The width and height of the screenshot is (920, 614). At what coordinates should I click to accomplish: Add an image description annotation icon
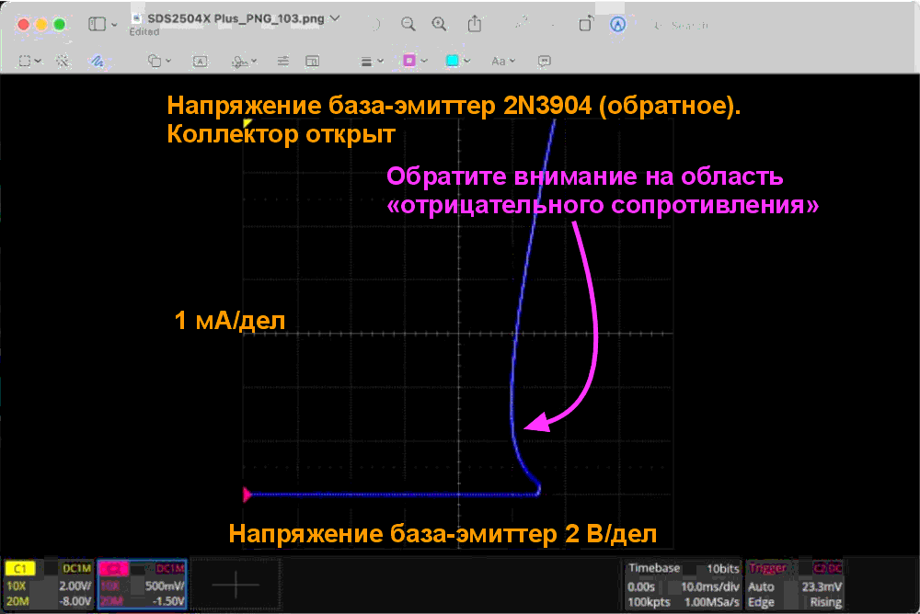tap(545, 61)
